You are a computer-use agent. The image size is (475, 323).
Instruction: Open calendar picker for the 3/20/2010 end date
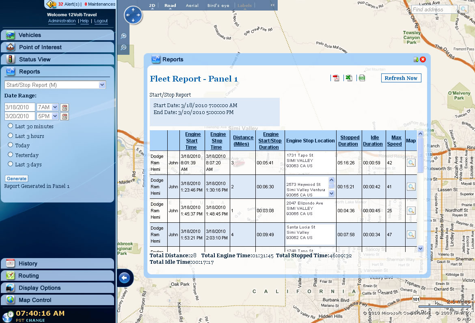tap(65, 116)
